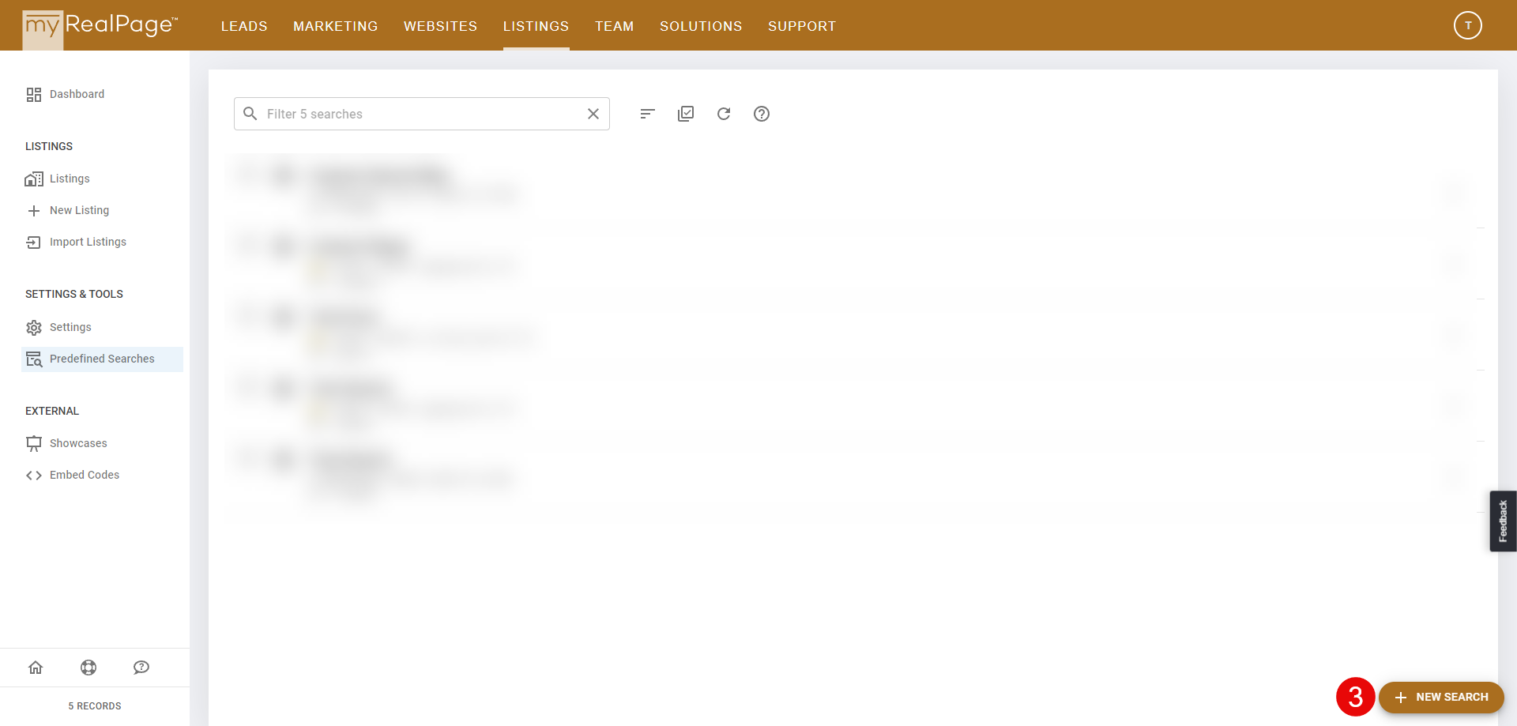Switch to the MARKETING tab
This screenshot has height=726, width=1517.
[x=335, y=26]
